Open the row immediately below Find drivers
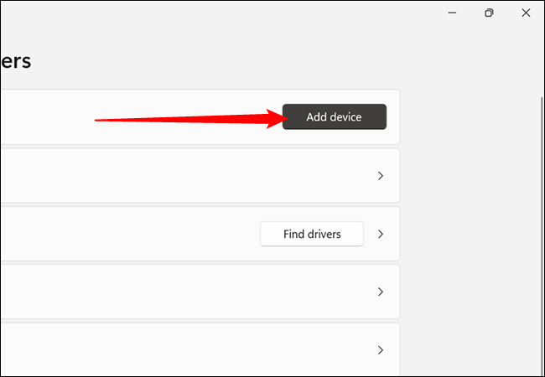545x377 pixels. click(x=168, y=292)
